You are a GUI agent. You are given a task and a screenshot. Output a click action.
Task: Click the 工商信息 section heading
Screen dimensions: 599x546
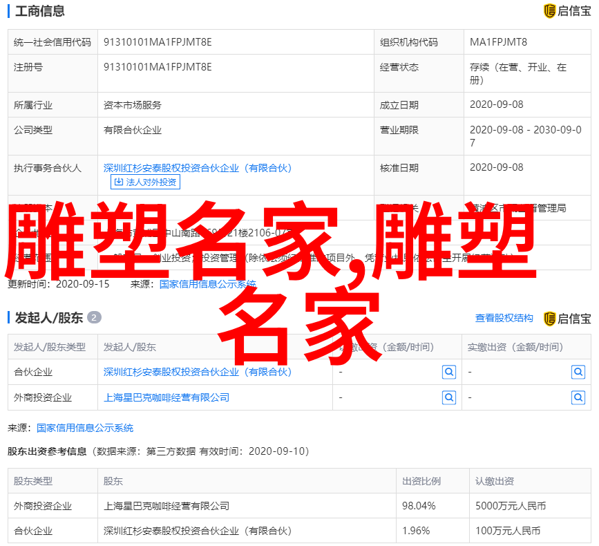(40, 11)
